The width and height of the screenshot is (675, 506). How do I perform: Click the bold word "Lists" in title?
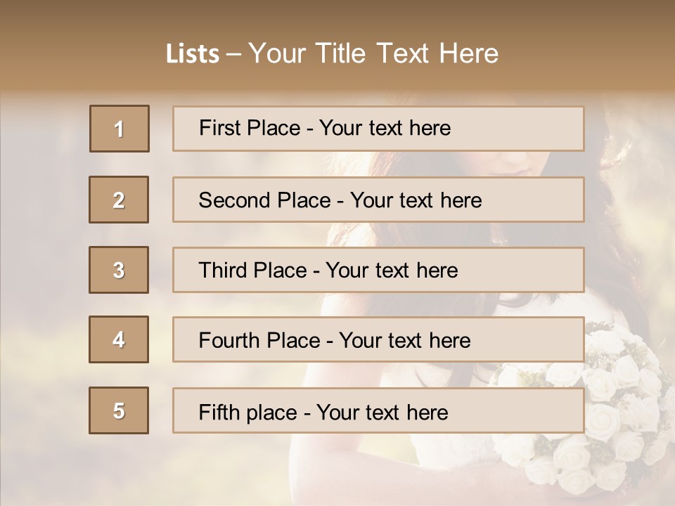click(x=192, y=54)
